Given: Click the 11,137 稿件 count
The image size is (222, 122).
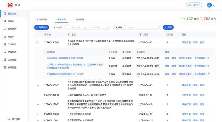Looking at the screenshot, I should [x=190, y=19].
